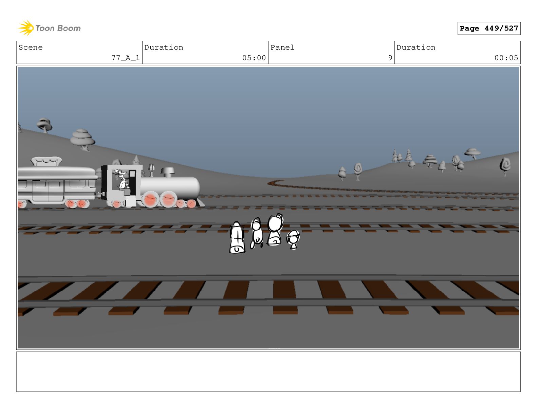Select the panel number '9'
The image size is (537, 416).
(x=390, y=58)
